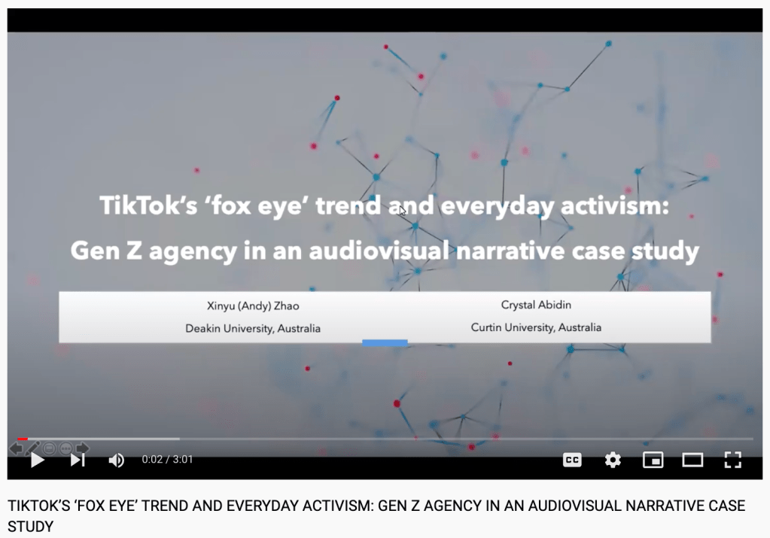Play the video

37,460
